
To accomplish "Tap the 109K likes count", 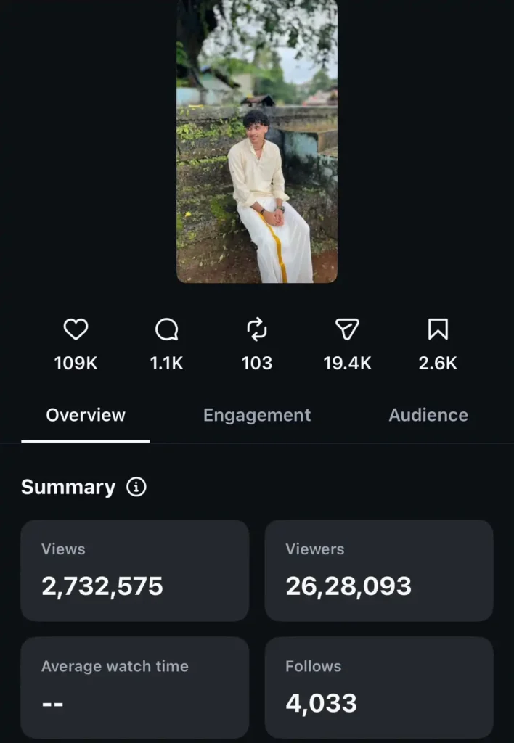I will pos(76,364).
